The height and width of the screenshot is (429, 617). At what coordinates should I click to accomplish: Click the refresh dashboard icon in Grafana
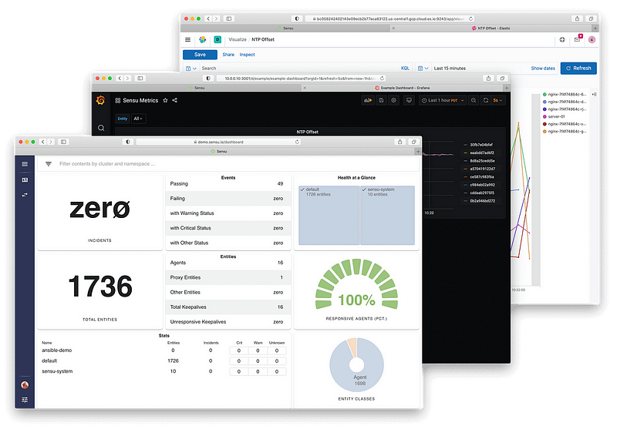(486, 101)
